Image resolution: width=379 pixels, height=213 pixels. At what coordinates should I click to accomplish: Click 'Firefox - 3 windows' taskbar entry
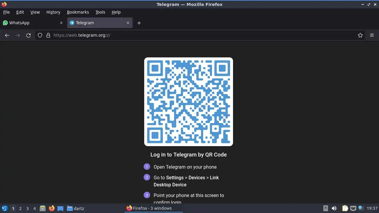pyautogui.click(x=154, y=208)
